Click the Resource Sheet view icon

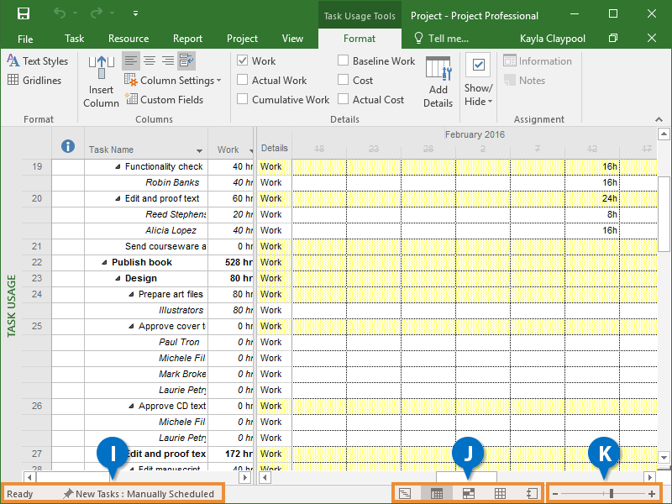500,493
